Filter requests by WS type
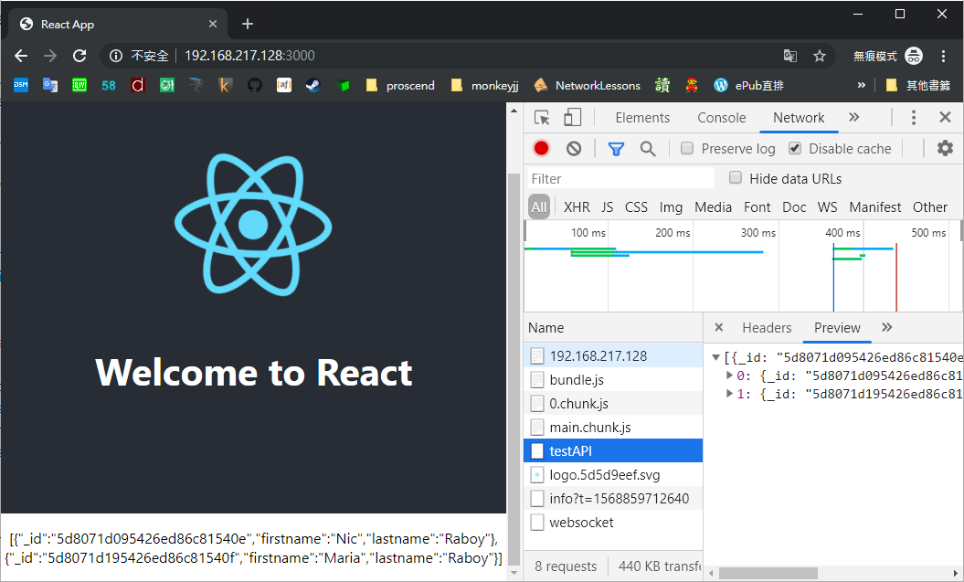 828,207
